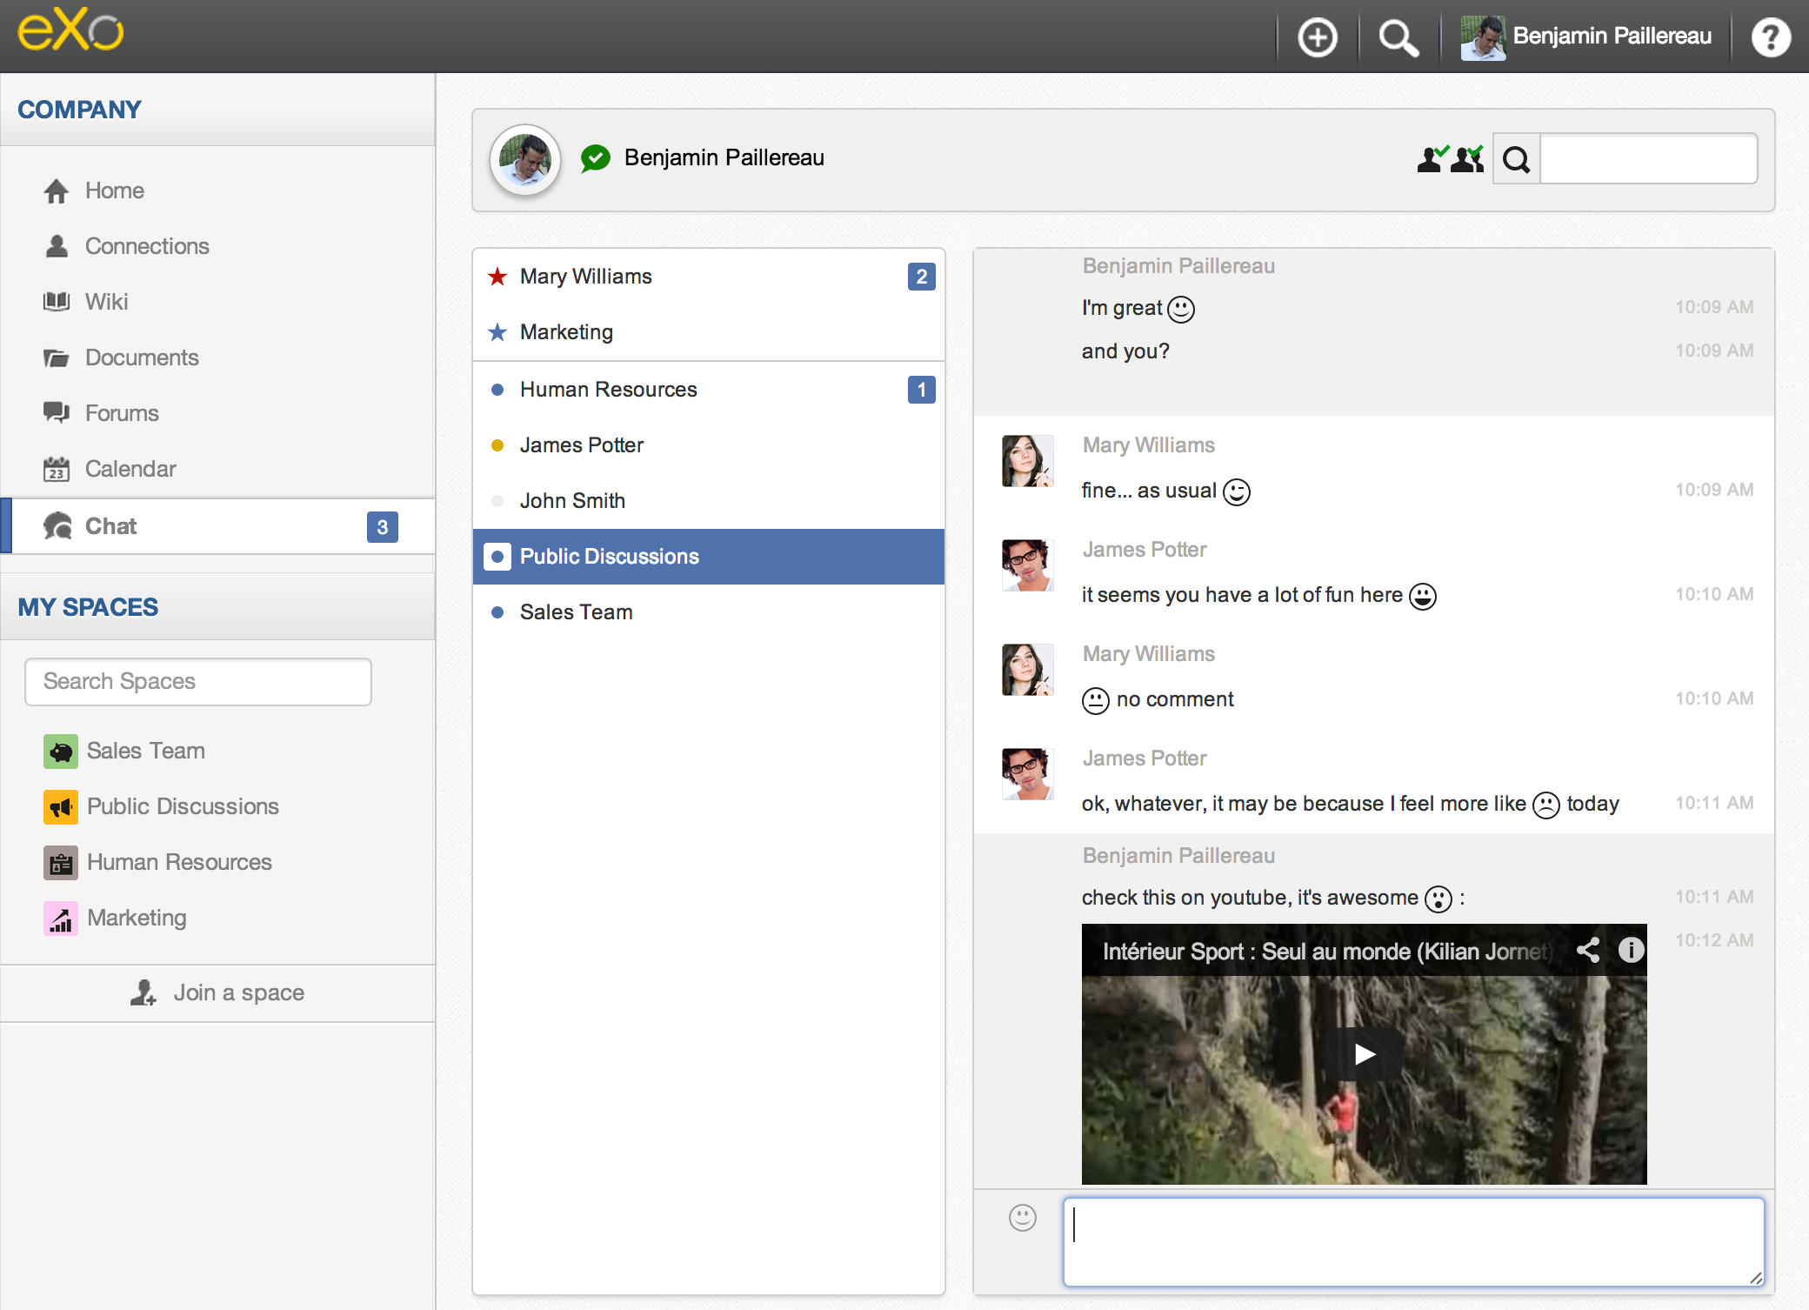Select Human Resources chat room
Screen dimensions: 1809x1310
(608, 390)
